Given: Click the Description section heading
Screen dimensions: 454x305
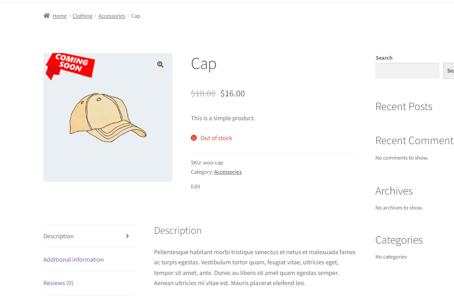Looking at the screenshot, I should 178,231.
